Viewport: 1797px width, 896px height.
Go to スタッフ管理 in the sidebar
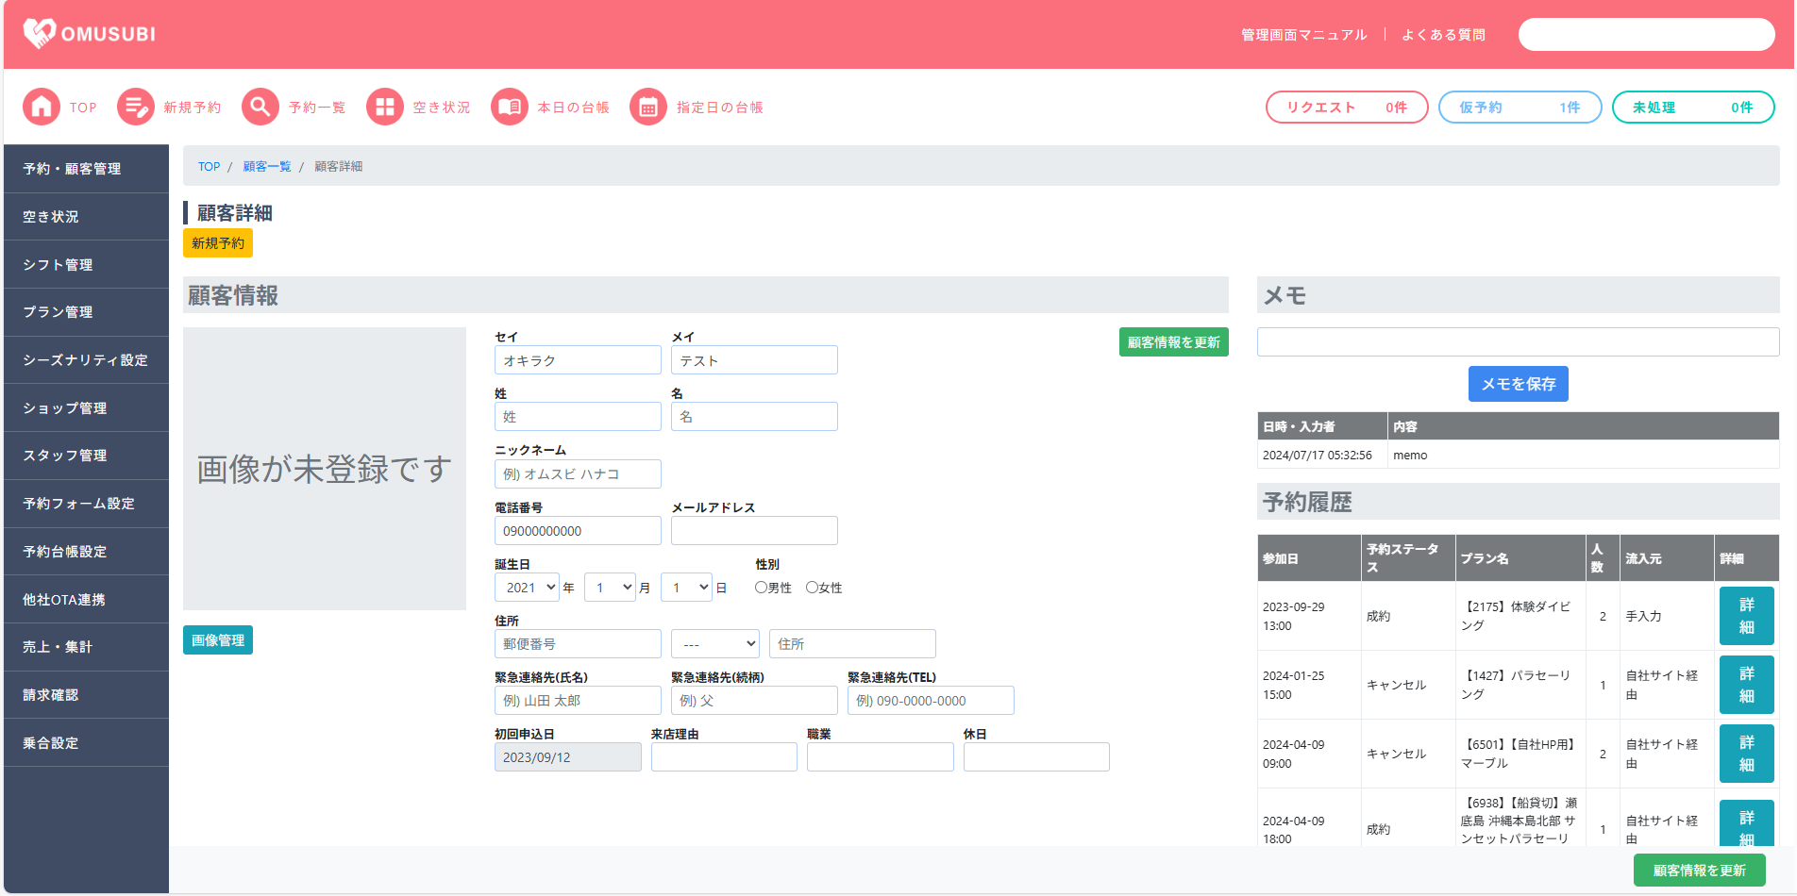pos(86,456)
